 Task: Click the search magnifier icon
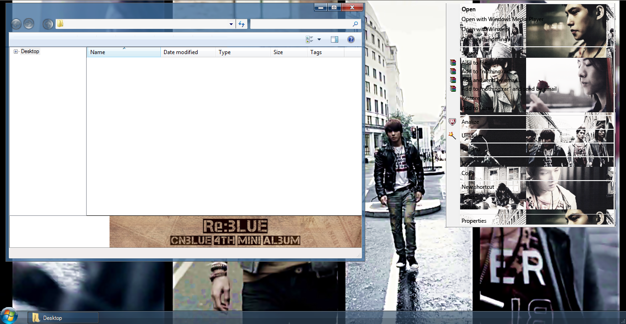[x=355, y=24]
